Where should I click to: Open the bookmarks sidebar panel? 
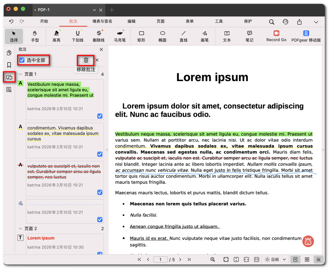pyautogui.click(x=9, y=65)
